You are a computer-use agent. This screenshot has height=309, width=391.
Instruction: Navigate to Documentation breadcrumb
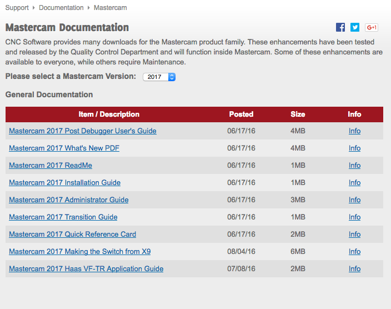pyautogui.click(x=61, y=8)
